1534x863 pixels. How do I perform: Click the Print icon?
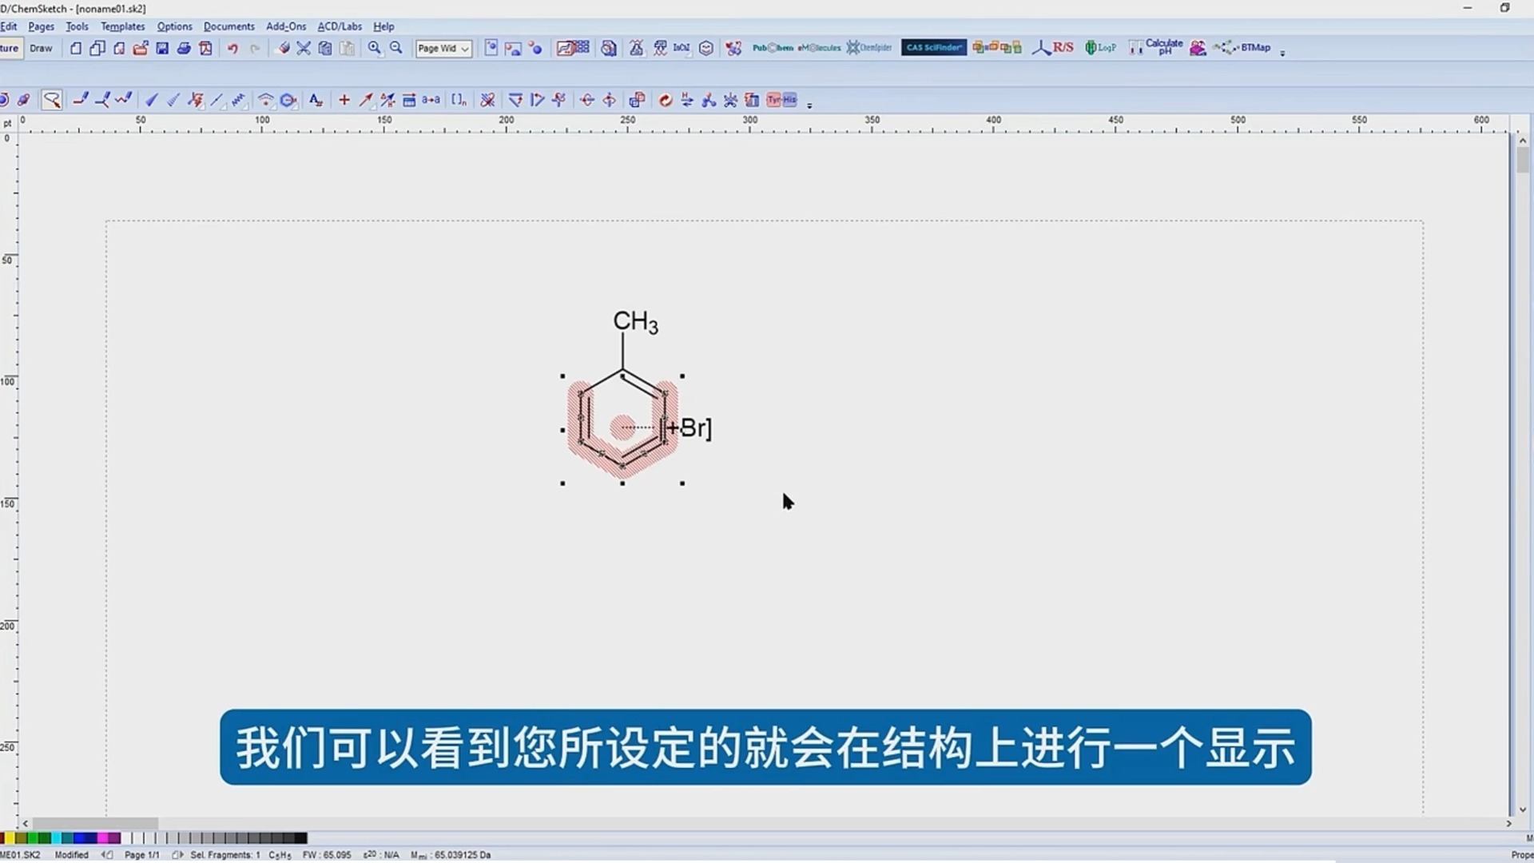point(184,48)
